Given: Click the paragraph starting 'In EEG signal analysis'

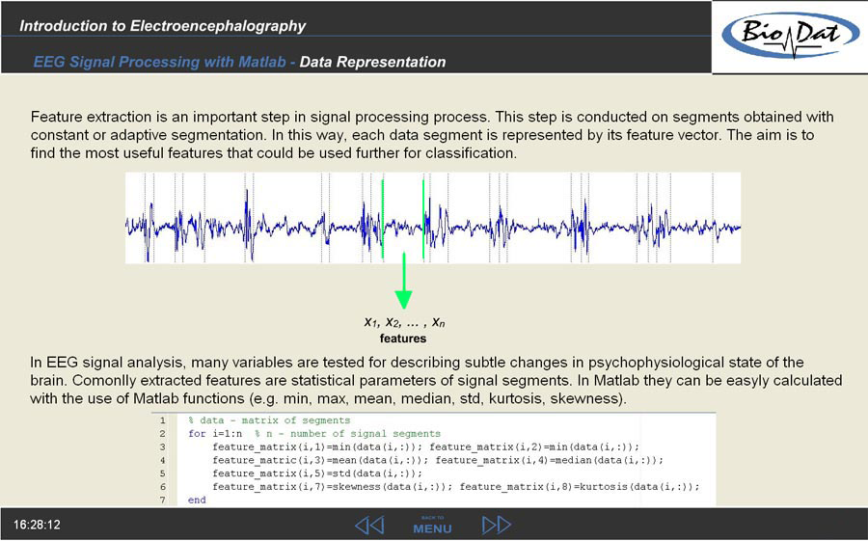Looking at the screenshot, I should (x=436, y=380).
